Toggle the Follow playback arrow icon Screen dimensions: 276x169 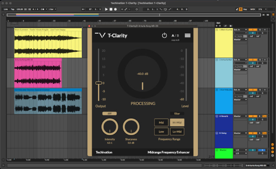83,9
